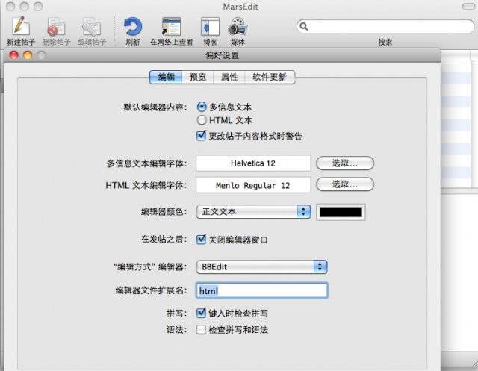Uncheck 关闭编辑器窗口 checkbox

coord(202,240)
